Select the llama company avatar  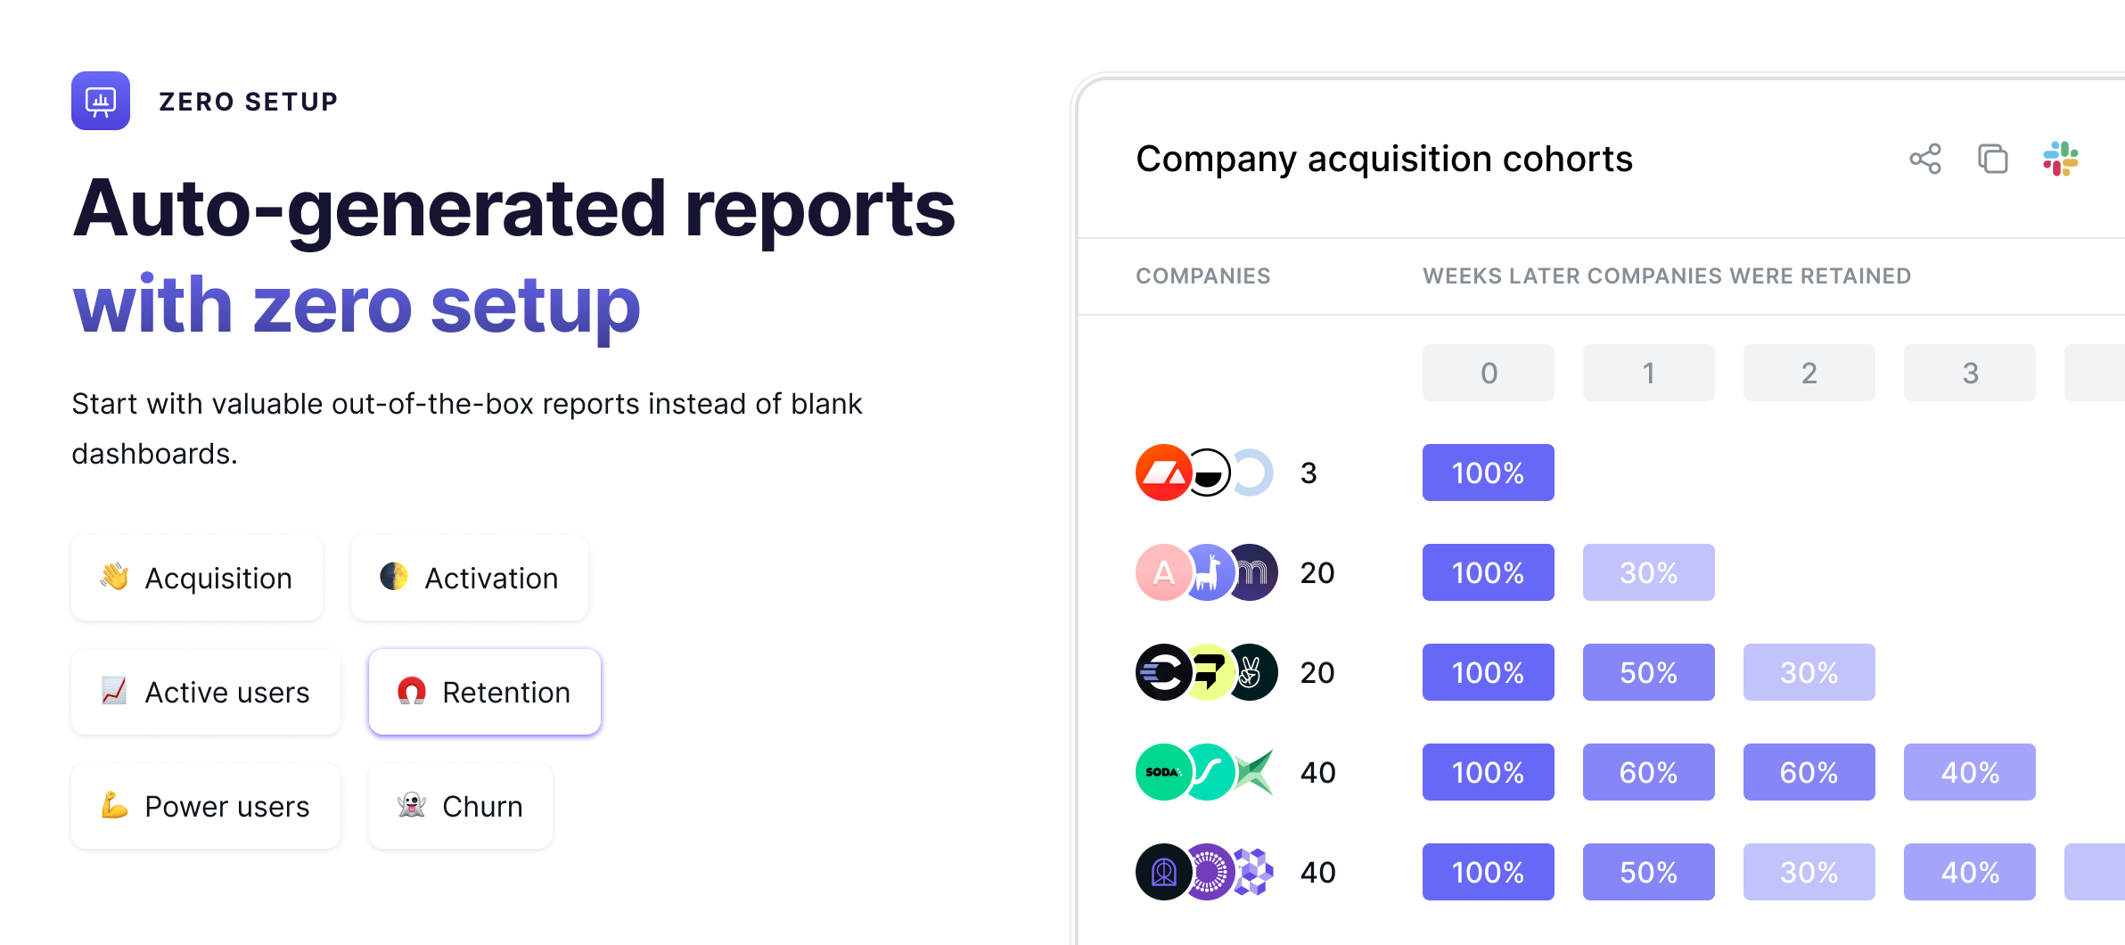1207,572
